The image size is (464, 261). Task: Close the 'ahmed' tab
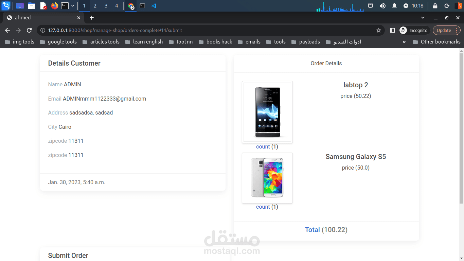[79, 18]
